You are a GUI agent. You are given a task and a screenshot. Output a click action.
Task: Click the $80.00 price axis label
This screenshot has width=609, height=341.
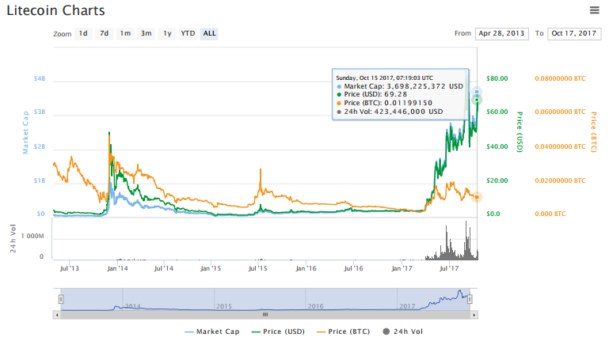click(x=497, y=78)
